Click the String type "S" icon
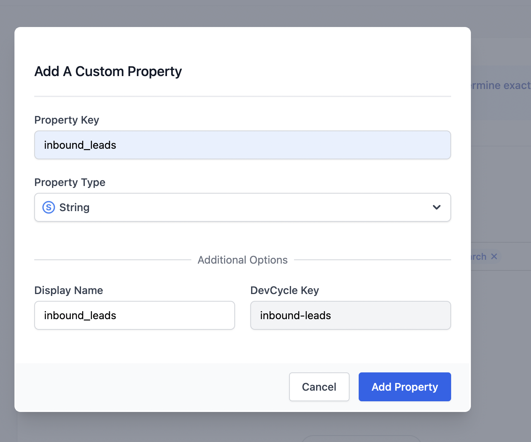531x442 pixels. pyautogui.click(x=49, y=207)
